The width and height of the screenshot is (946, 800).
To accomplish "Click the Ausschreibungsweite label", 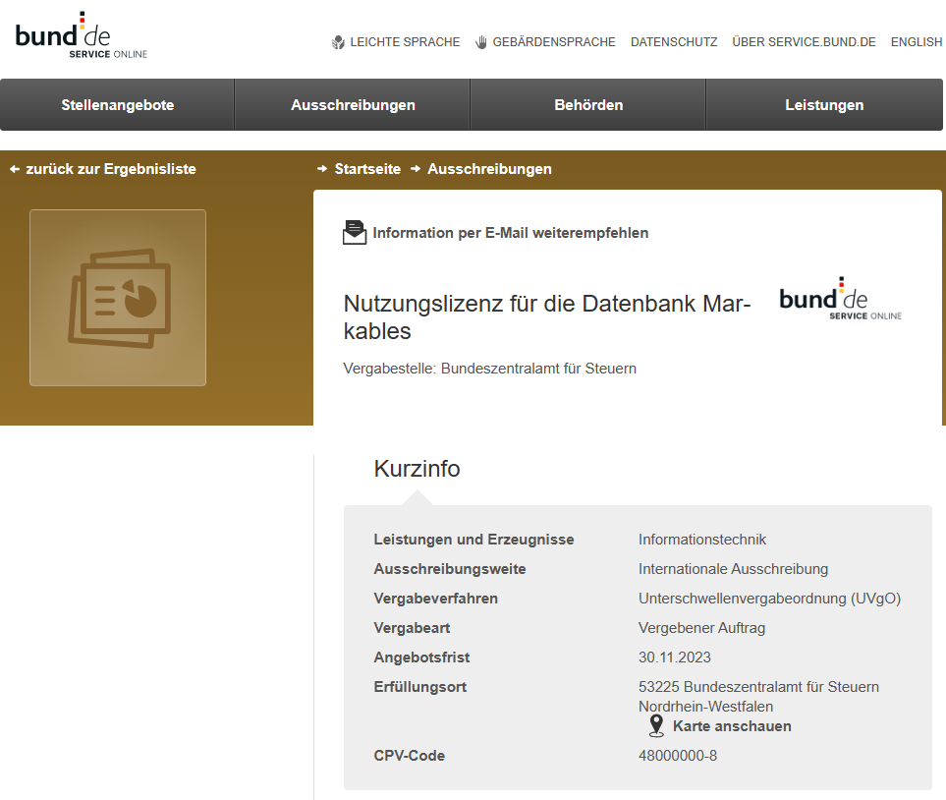I will 450,569.
